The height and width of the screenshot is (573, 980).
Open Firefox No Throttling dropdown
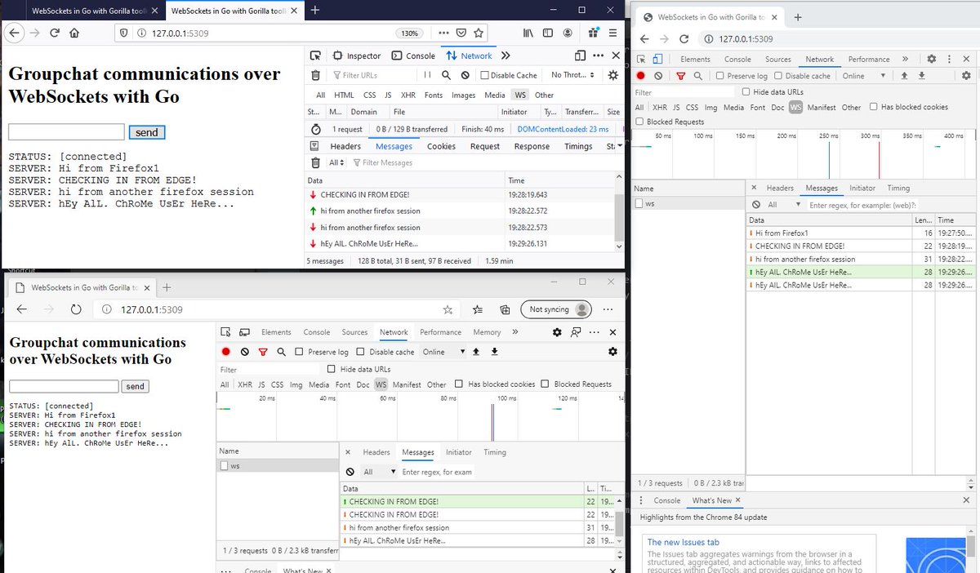coord(573,75)
